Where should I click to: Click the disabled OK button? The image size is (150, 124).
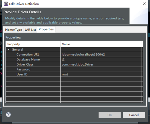tap(109, 115)
